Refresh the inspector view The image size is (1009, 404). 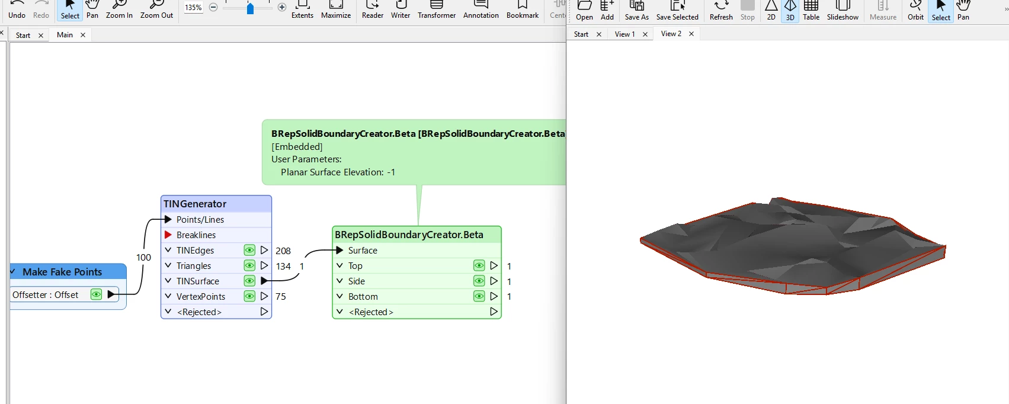click(721, 11)
